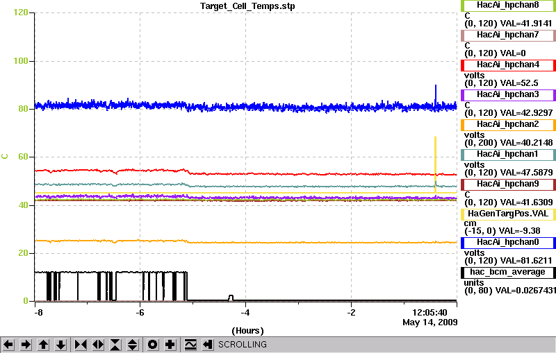Click the -2 hours x-axis label
The height and width of the screenshot is (353, 556).
[x=351, y=313]
